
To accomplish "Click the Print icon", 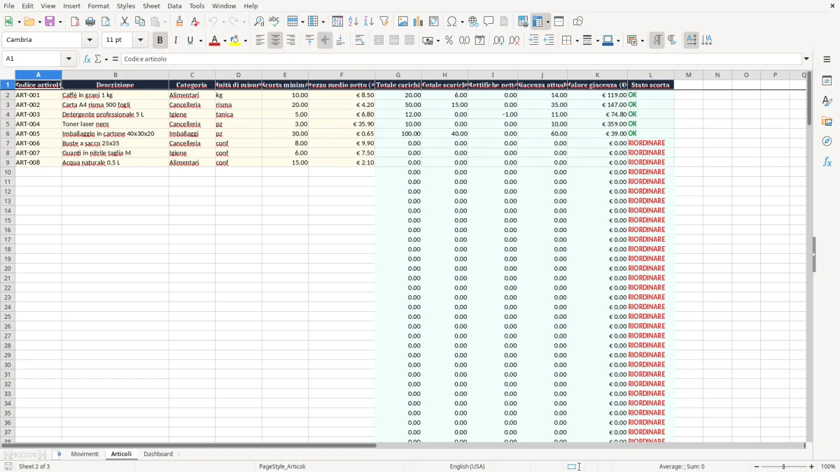I will tap(90, 22).
